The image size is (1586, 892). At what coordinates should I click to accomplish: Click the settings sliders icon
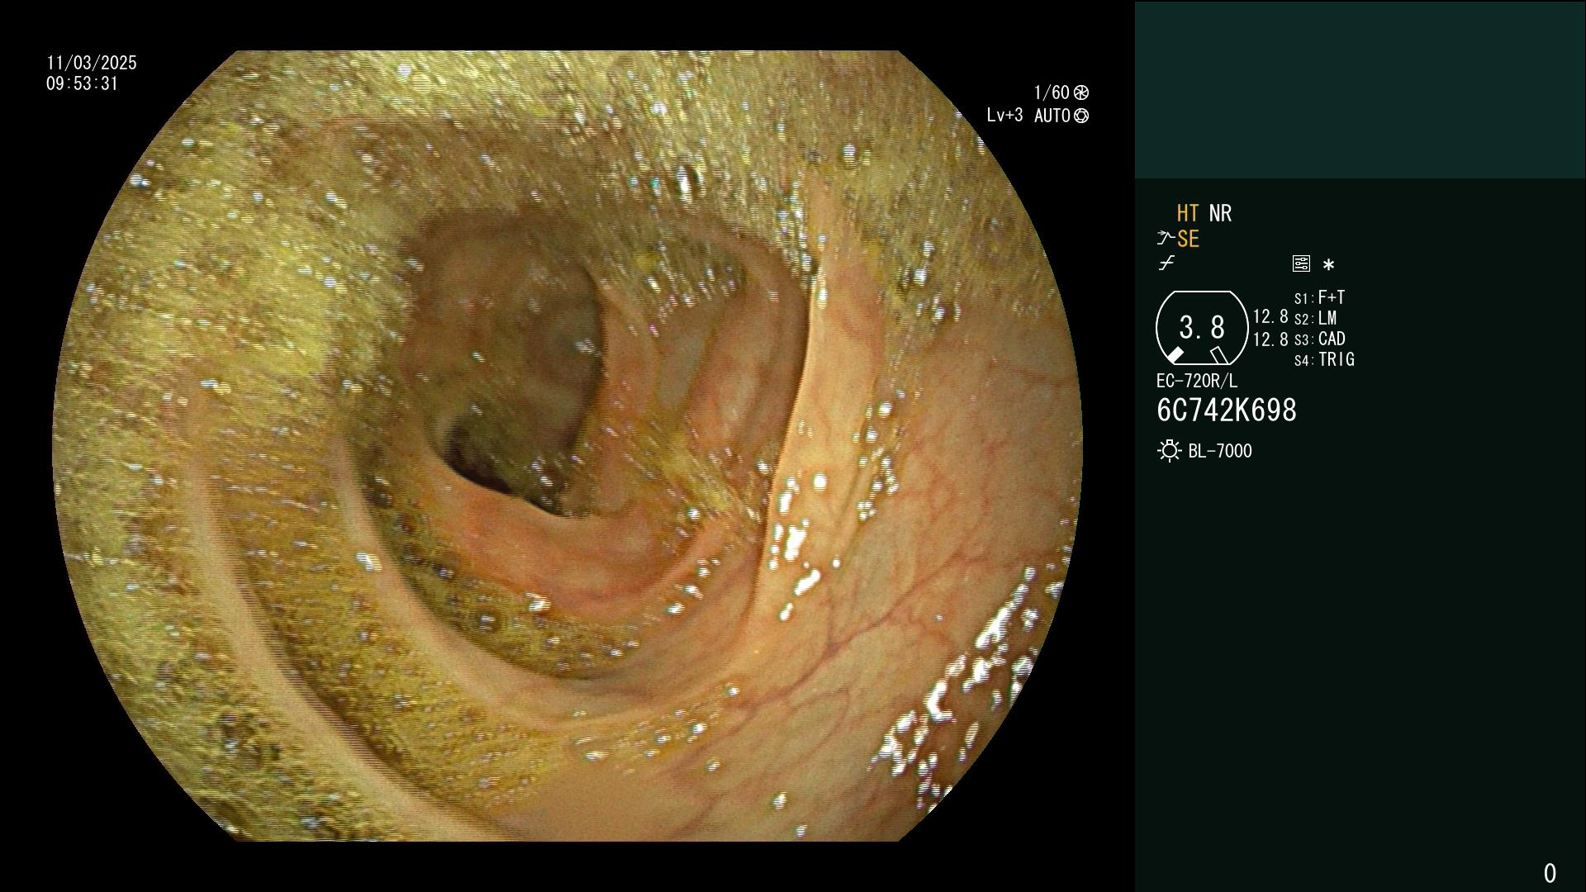[1301, 263]
